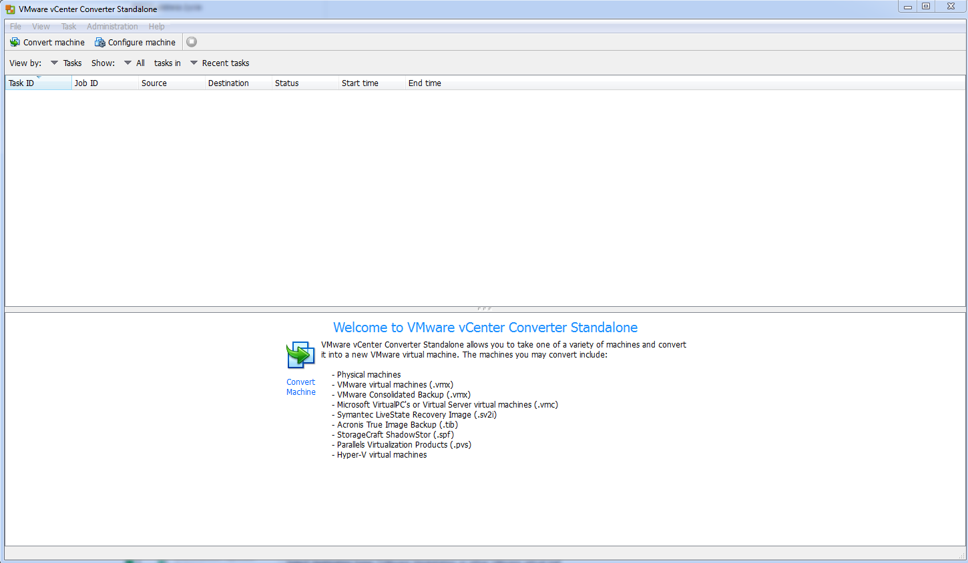
Task: Click the Configure machine label in toolbar
Action: (x=142, y=42)
